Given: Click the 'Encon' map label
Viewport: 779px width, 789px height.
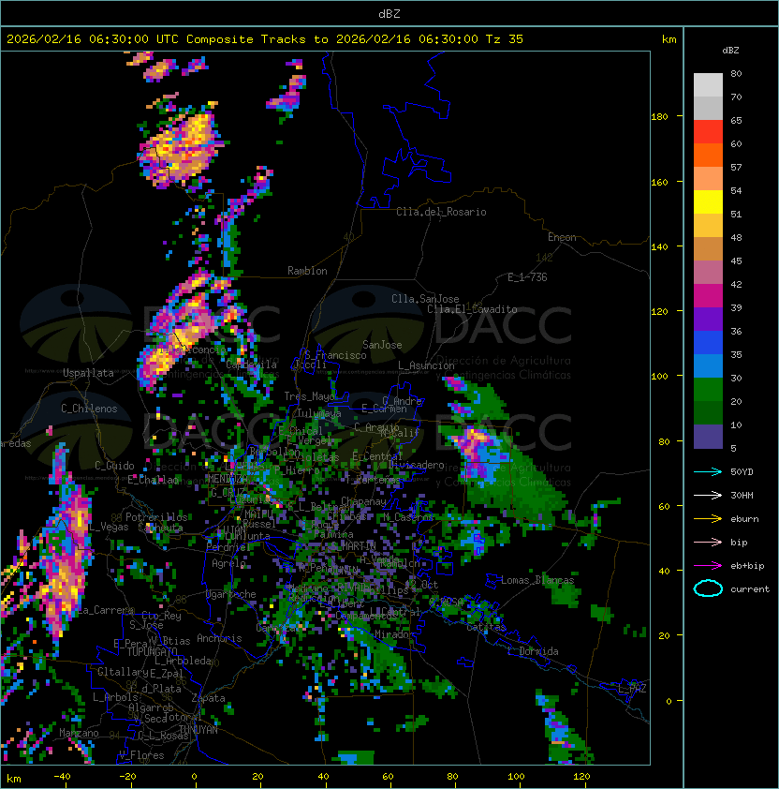Looking at the screenshot, I should (x=562, y=237).
